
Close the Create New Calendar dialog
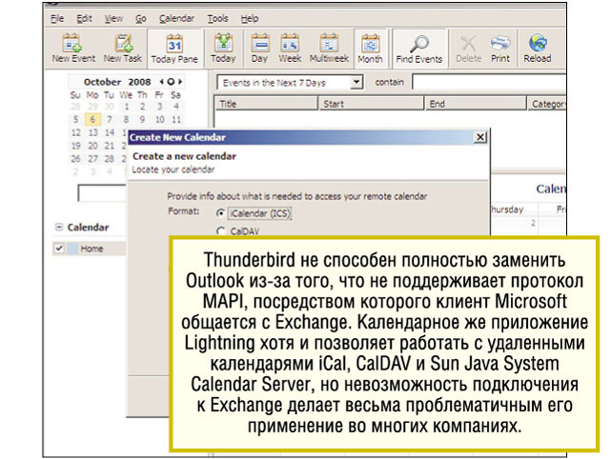tap(480, 137)
